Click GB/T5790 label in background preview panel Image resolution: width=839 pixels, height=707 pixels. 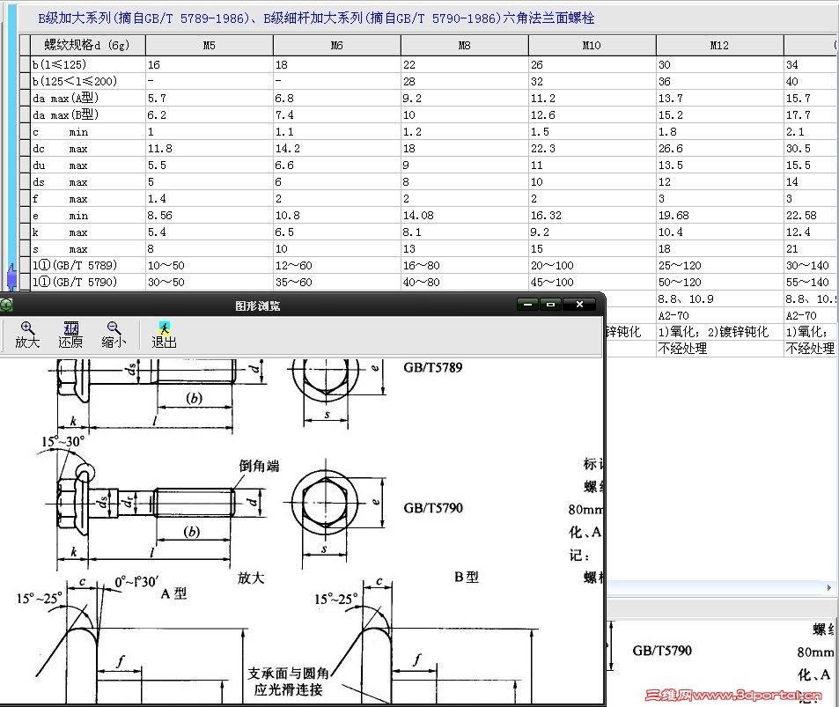coord(662,651)
